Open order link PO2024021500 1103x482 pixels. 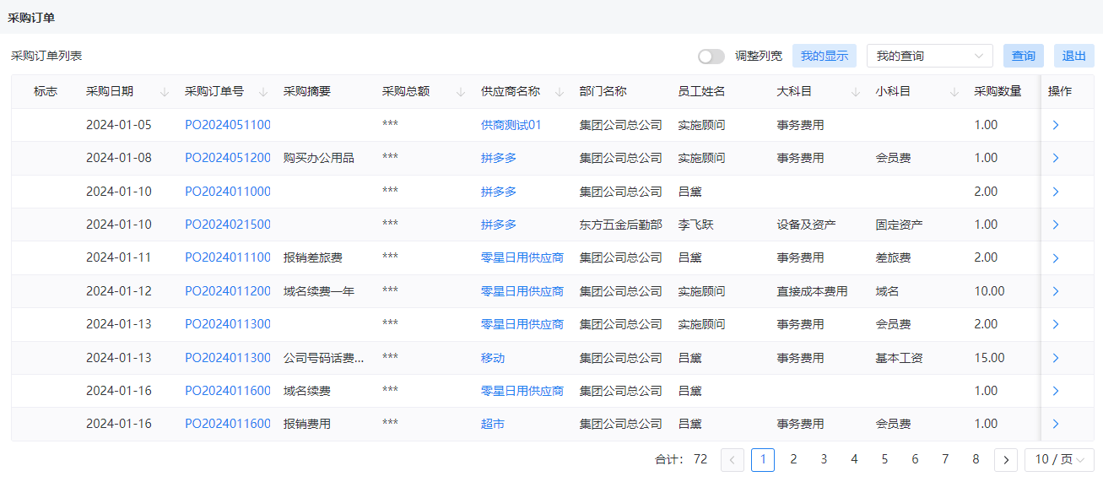pyautogui.click(x=228, y=225)
